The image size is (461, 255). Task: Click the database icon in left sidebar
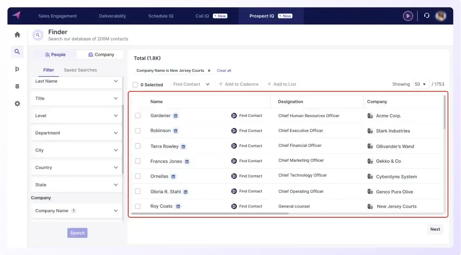tap(17, 87)
